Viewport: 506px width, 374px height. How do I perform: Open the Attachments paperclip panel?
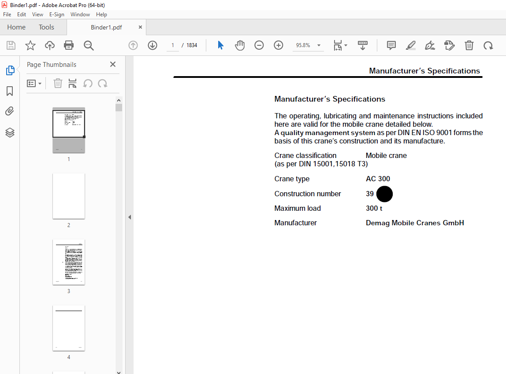10,111
